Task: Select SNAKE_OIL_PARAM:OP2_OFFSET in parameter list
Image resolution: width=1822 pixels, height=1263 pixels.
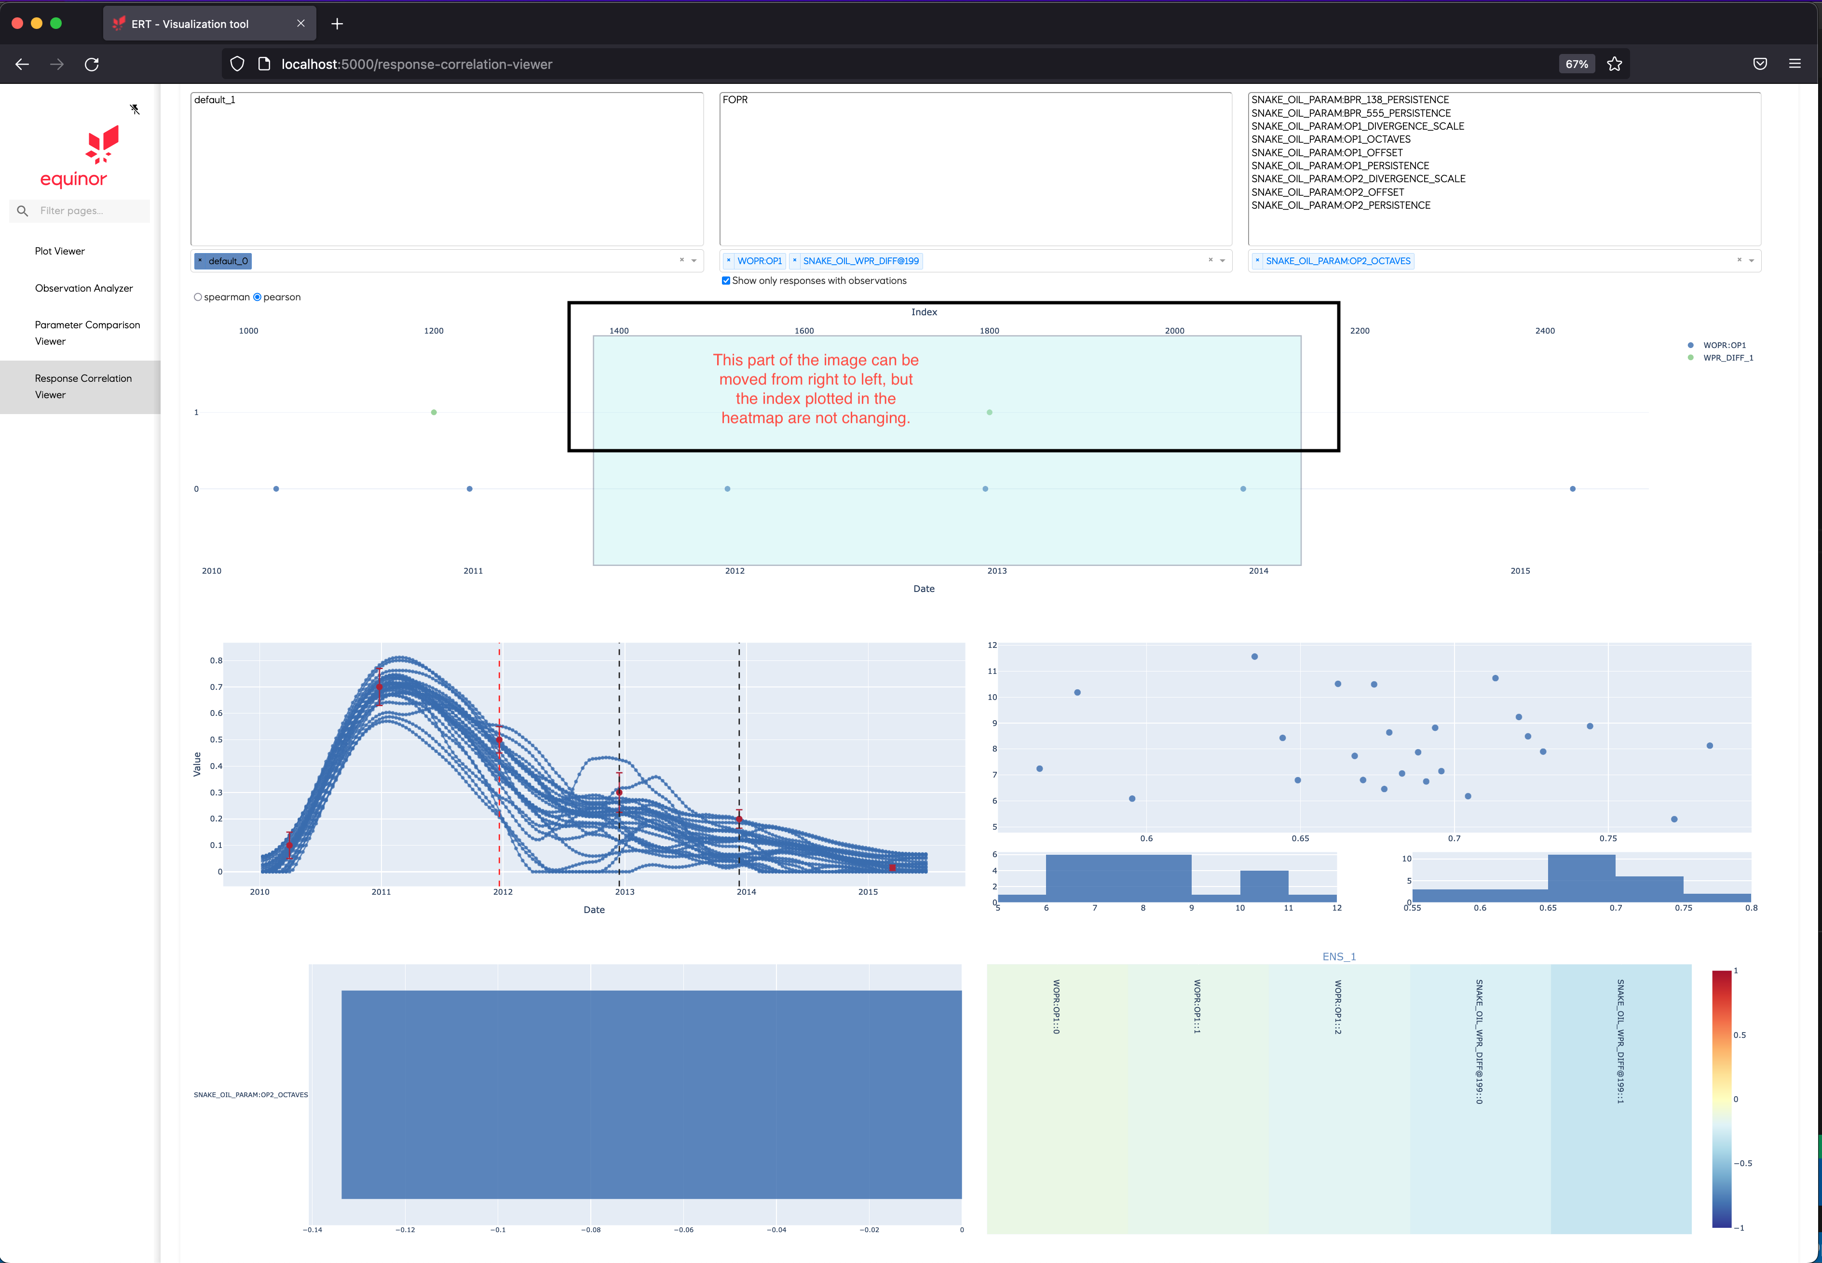Action: tap(1327, 192)
